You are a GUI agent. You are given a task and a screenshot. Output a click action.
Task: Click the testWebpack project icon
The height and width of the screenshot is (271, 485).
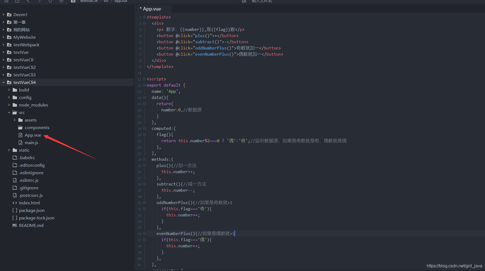click(x=9, y=45)
